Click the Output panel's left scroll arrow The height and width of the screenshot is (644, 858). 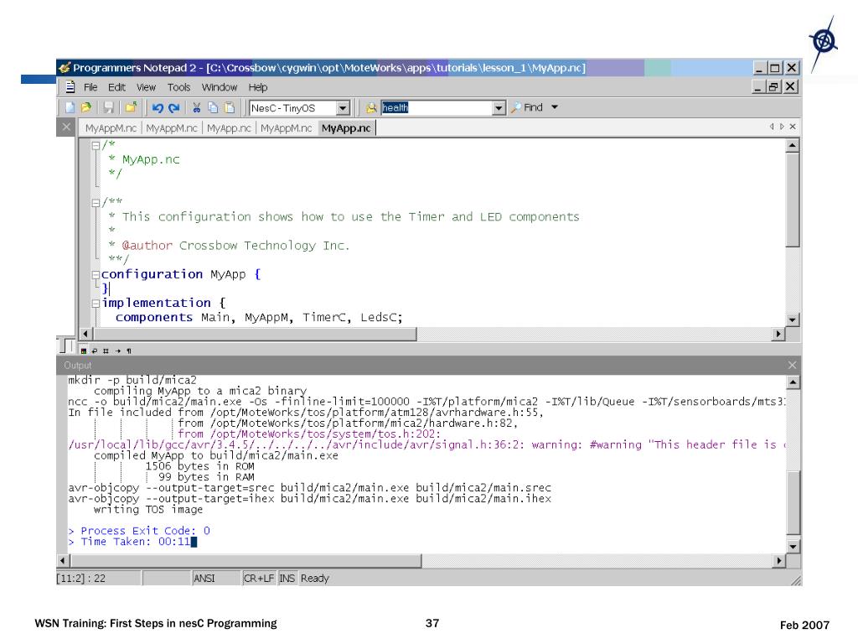click(x=63, y=560)
